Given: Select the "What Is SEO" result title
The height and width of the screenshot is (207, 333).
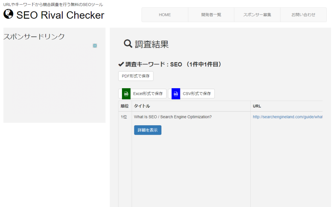Looking at the screenshot, I should click(173, 117).
